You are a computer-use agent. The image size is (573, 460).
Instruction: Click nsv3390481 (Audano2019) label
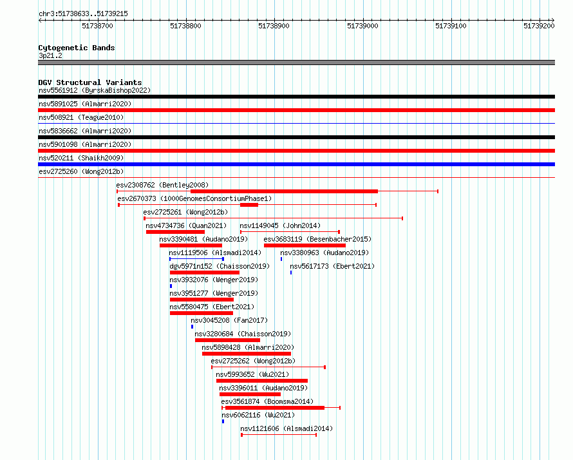(203, 239)
